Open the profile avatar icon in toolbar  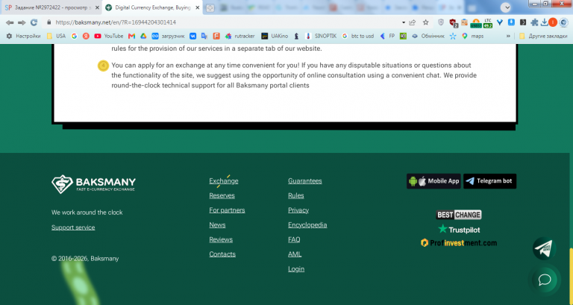[x=563, y=22]
